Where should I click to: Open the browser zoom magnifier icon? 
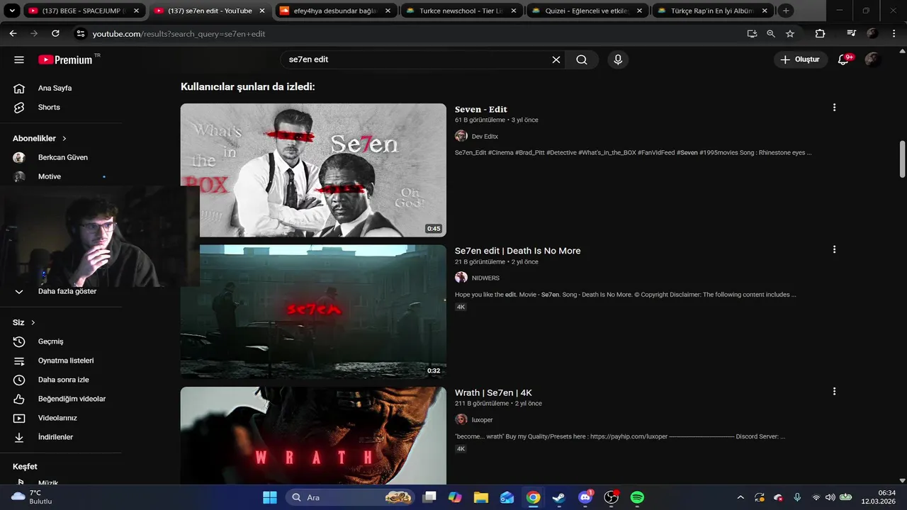(x=771, y=33)
